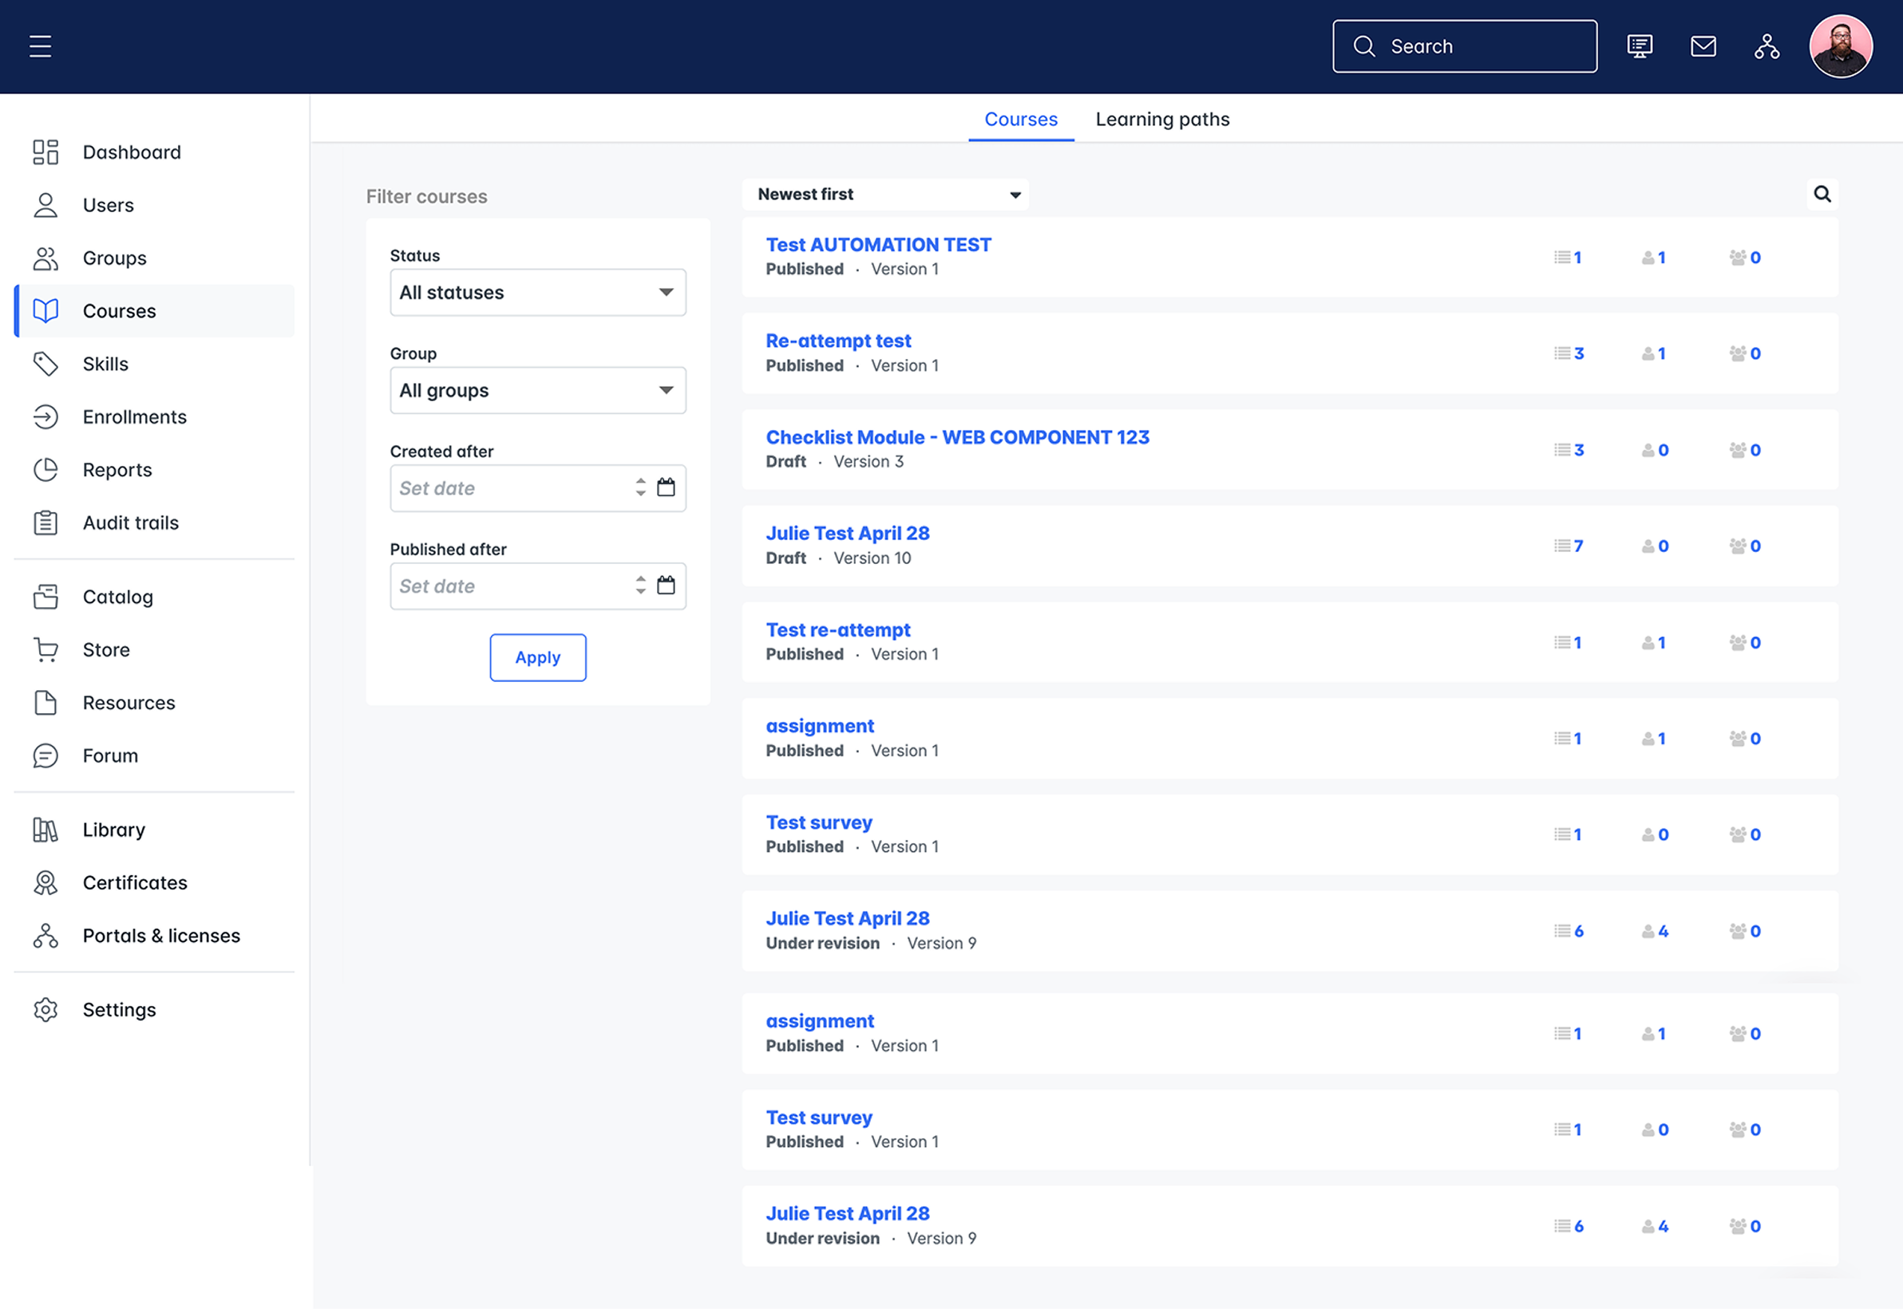Click learners count of Test re-attempt course
This screenshot has width=1903, height=1309.
(1653, 643)
